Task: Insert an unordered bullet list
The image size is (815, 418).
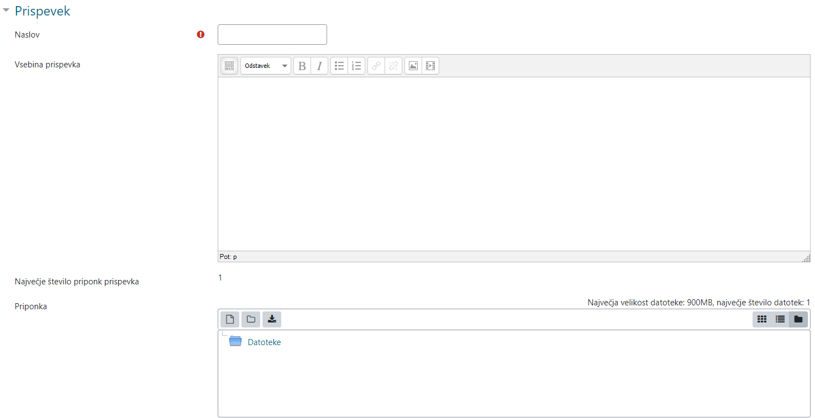Action: click(x=339, y=66)
